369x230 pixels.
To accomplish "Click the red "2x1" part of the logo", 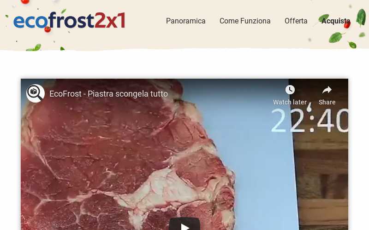I will (x=110, y=20).
